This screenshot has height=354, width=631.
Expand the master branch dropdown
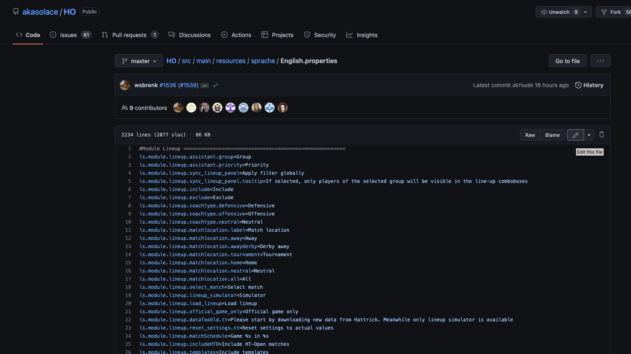139,61
